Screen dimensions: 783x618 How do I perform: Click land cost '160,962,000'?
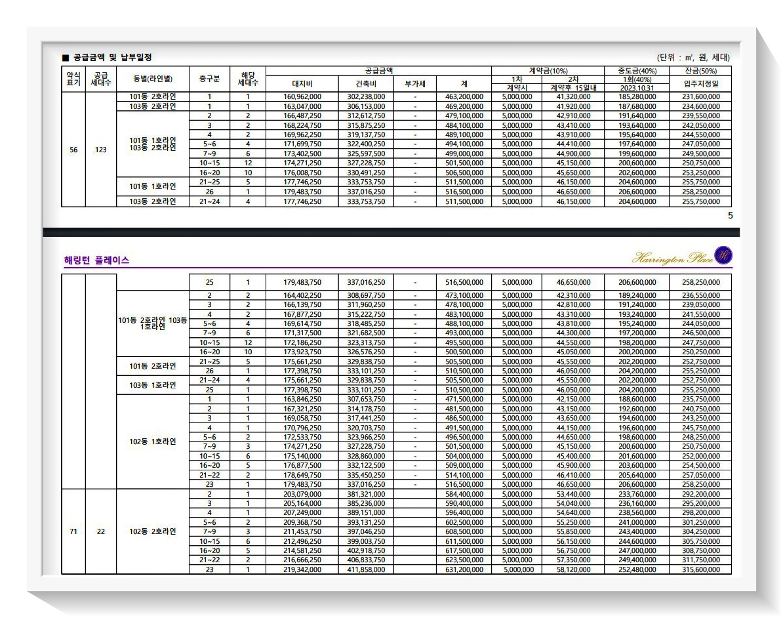coord(302,97)
